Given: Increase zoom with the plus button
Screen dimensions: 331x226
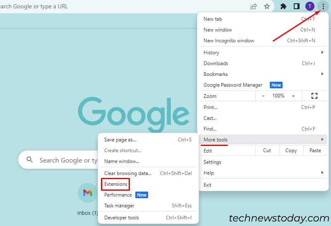Looking at the screenshot, I should tap(293, 96).
